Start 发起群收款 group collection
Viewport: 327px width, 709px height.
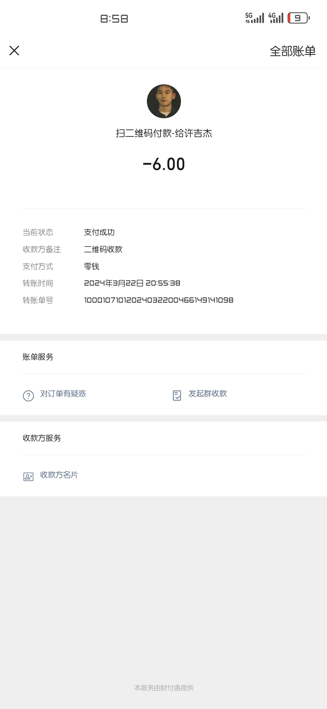click(x=208, y=394)
